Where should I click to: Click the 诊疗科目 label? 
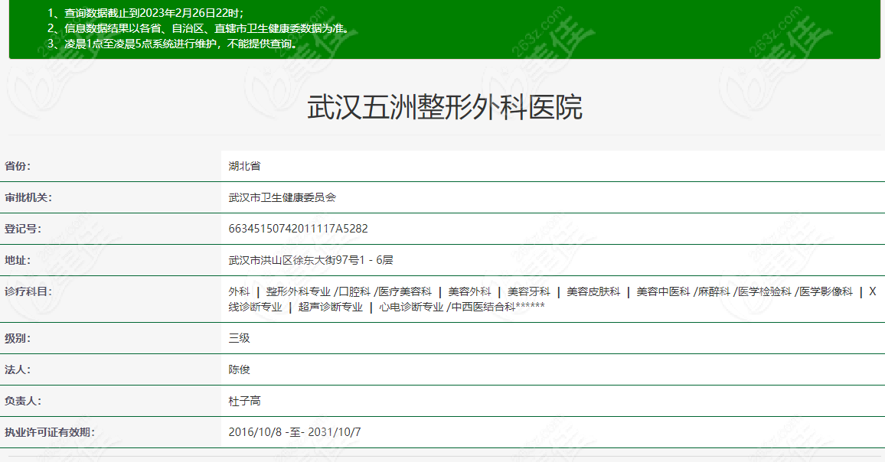(x=28, y=291)
